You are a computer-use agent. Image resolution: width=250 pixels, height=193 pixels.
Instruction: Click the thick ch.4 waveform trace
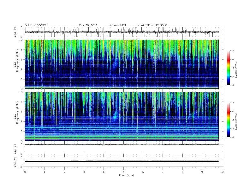pos(122,161)
